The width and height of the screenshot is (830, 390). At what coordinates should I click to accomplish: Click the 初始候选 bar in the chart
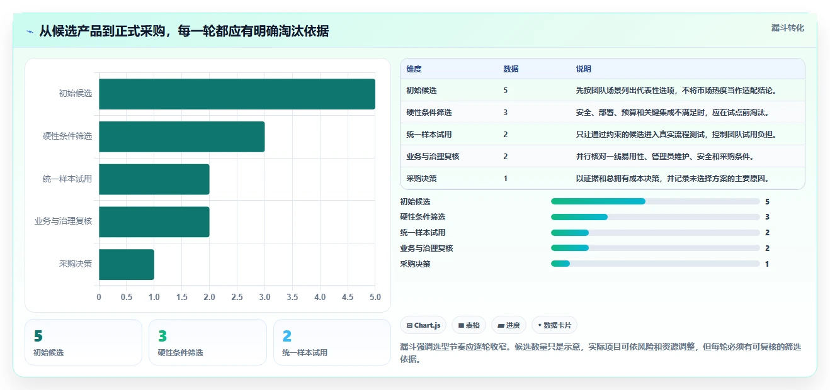point(237,94)
